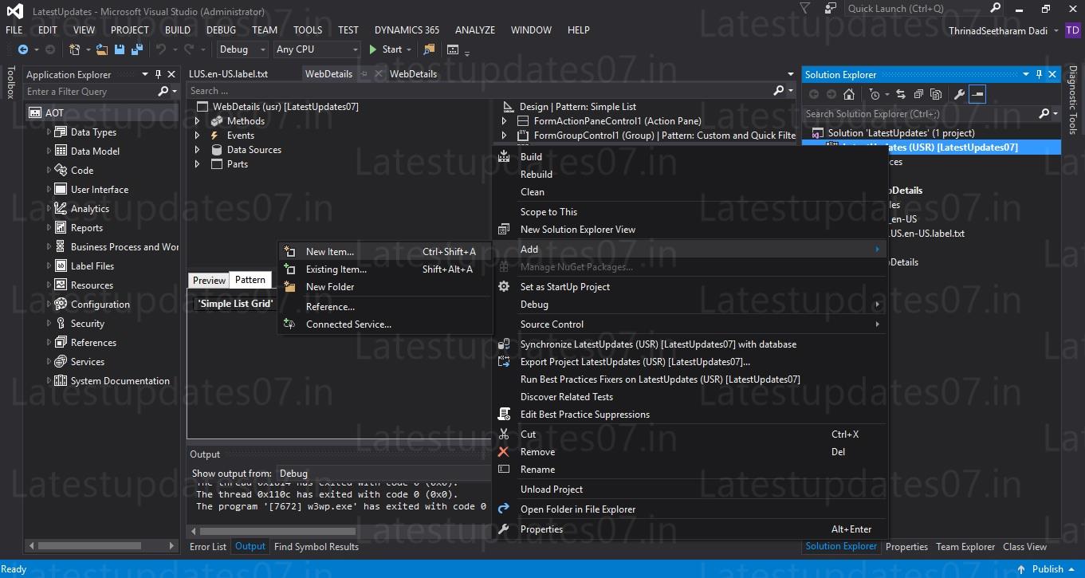Toggle the Preview Selected Items button
The height and width of the screenshot is (578, 1085).
pyautogui.click(x=977, y=94)
